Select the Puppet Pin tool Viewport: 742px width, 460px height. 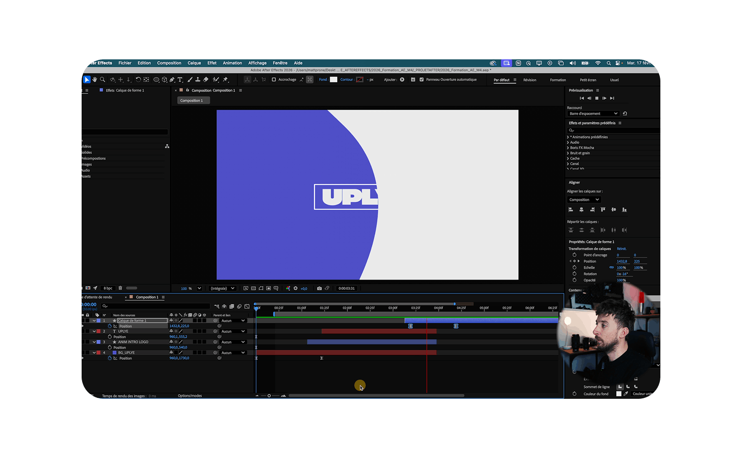[x=225, y=80]
